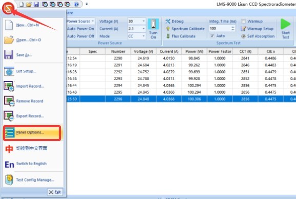Click the CCT (K) column header
The height and width of the screenshot is (199, 296).
pos(245,51)
